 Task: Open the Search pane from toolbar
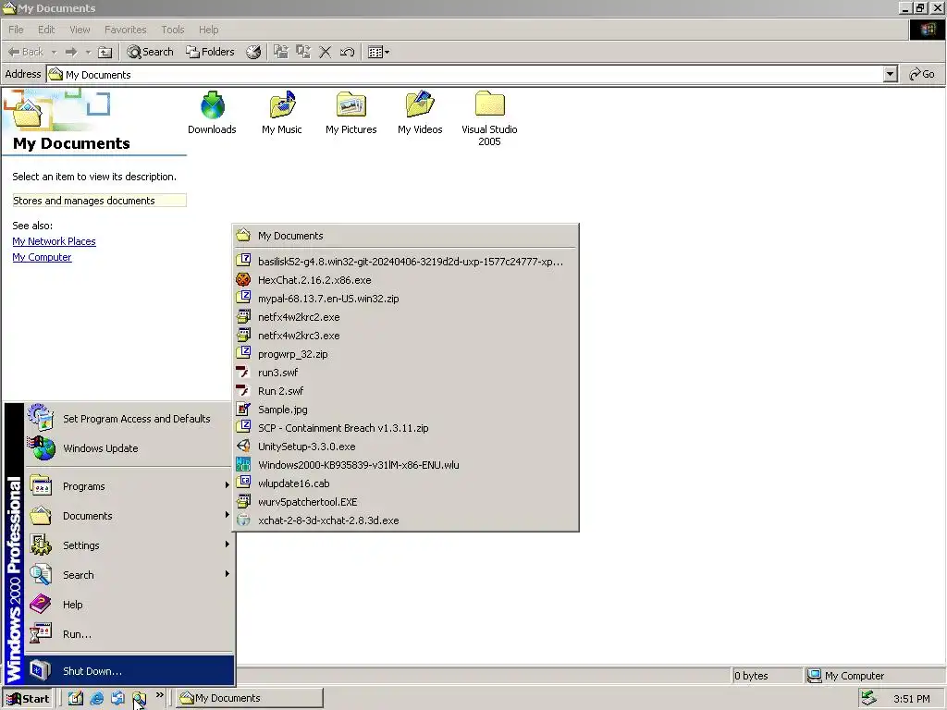tap(151, 52)
